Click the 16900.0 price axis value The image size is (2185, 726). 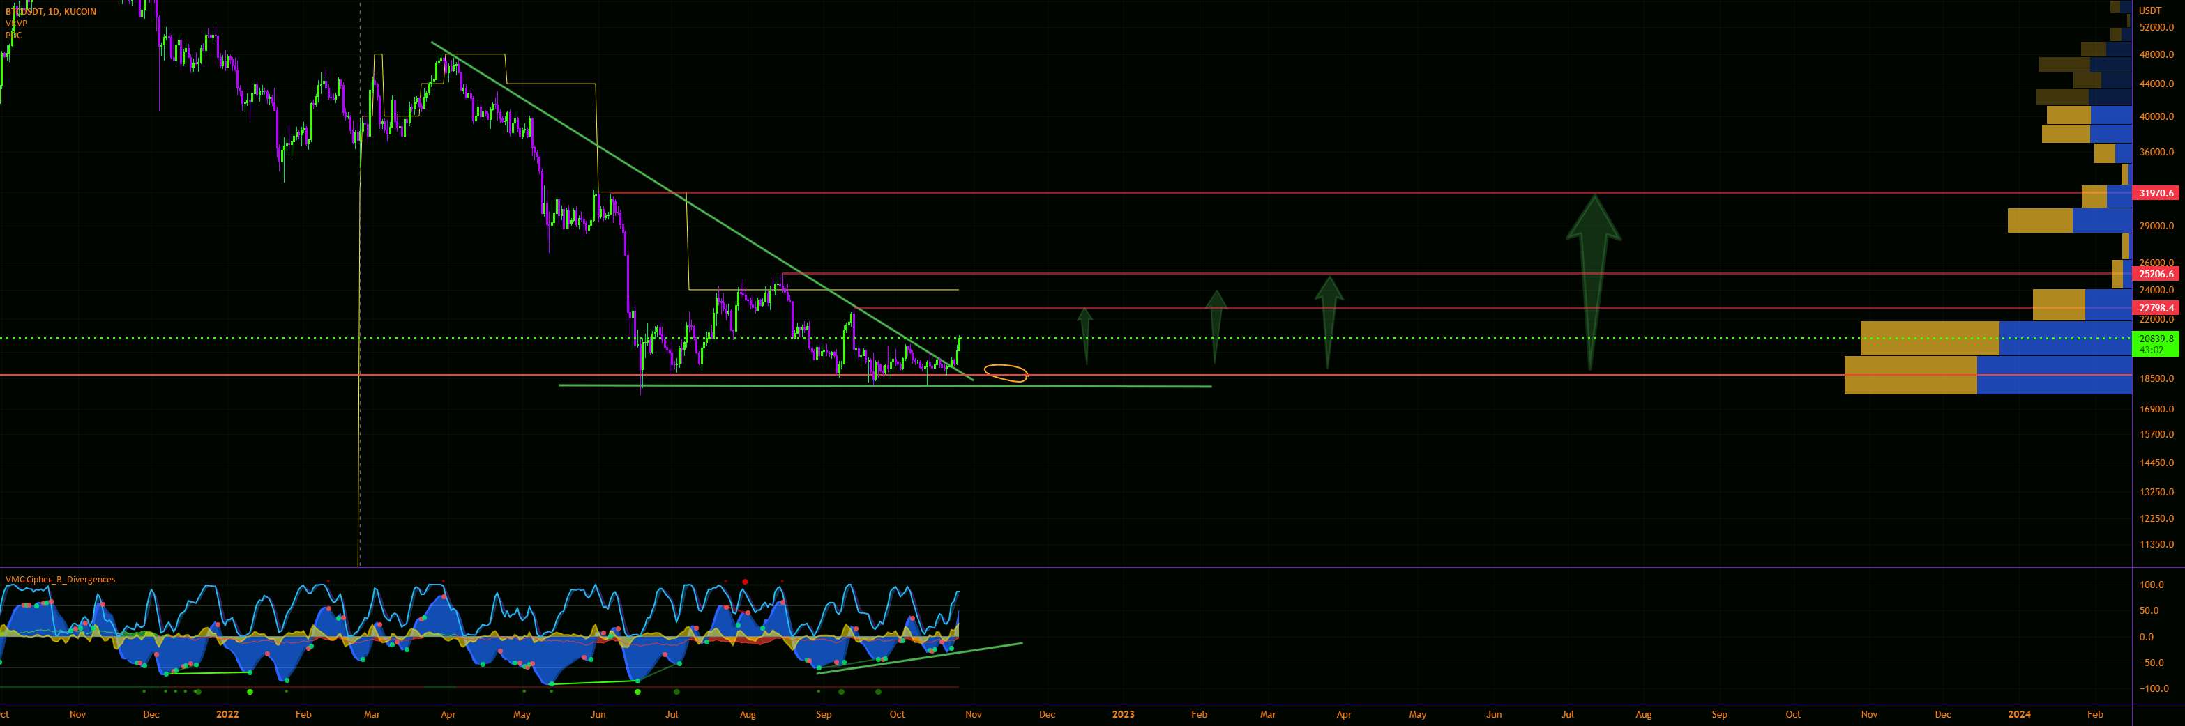tap(2156, 409)
